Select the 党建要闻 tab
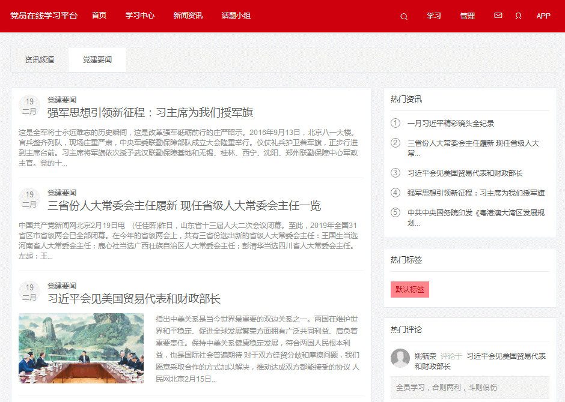This screenshot has width=565, height=402. click(97, 60)
